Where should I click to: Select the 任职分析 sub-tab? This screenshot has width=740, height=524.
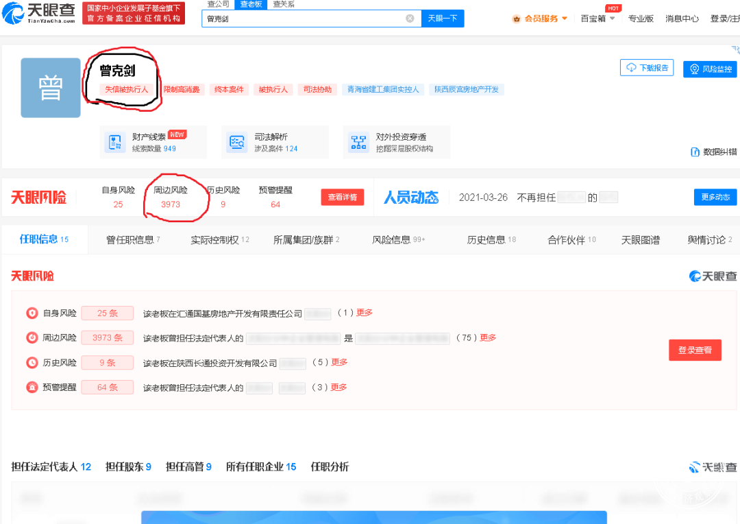point(330,467)
